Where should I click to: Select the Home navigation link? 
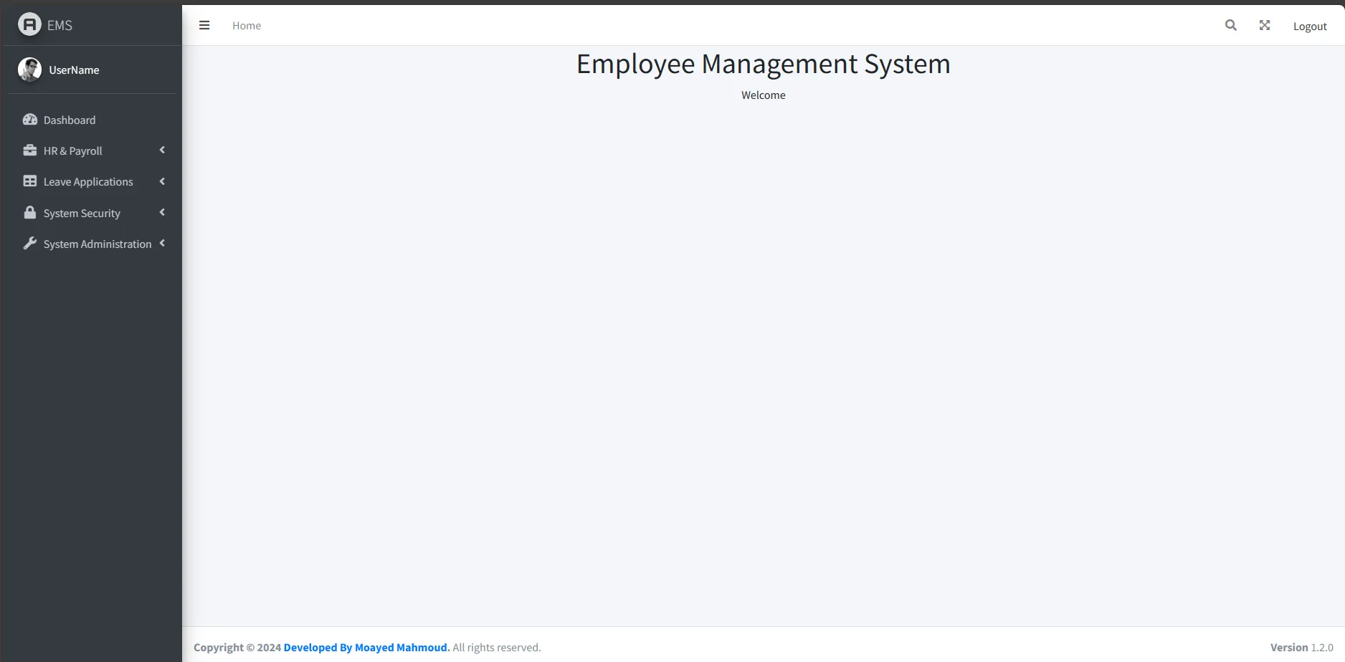pos(247,26)
